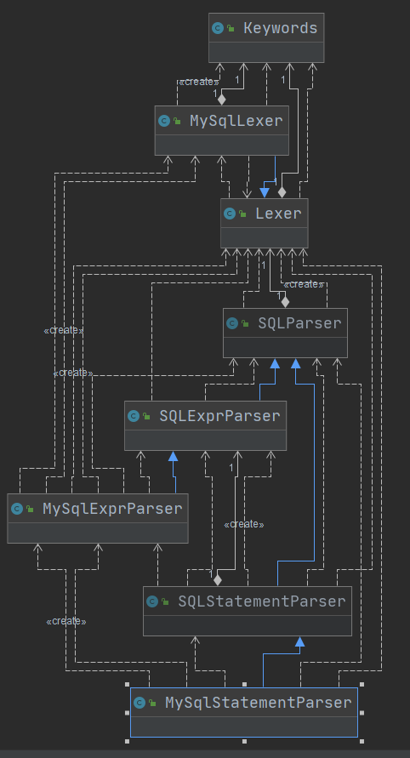The image size is (410, 758).
Task: Click the class icon of SQLStatementParser node
Action: pos(152,601)
